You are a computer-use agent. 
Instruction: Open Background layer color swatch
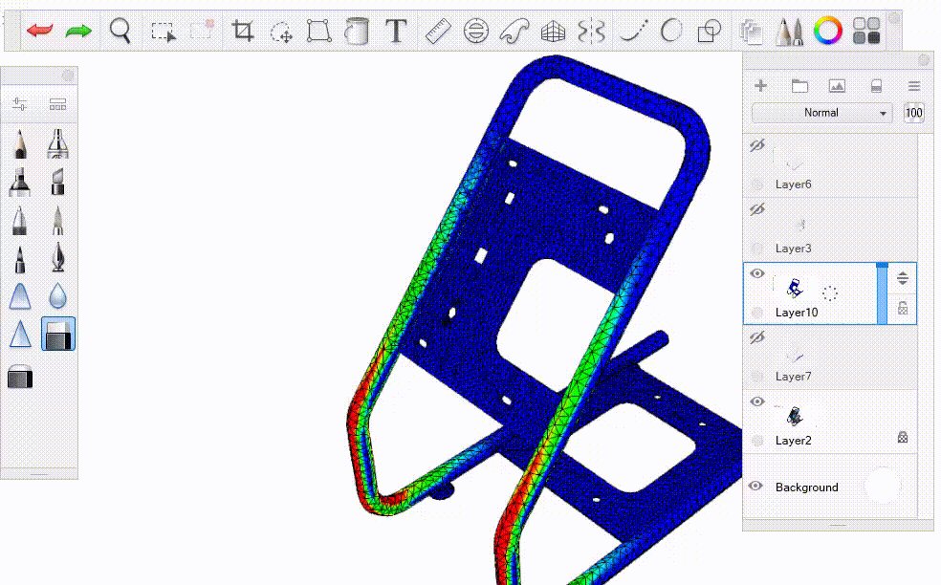882,486
